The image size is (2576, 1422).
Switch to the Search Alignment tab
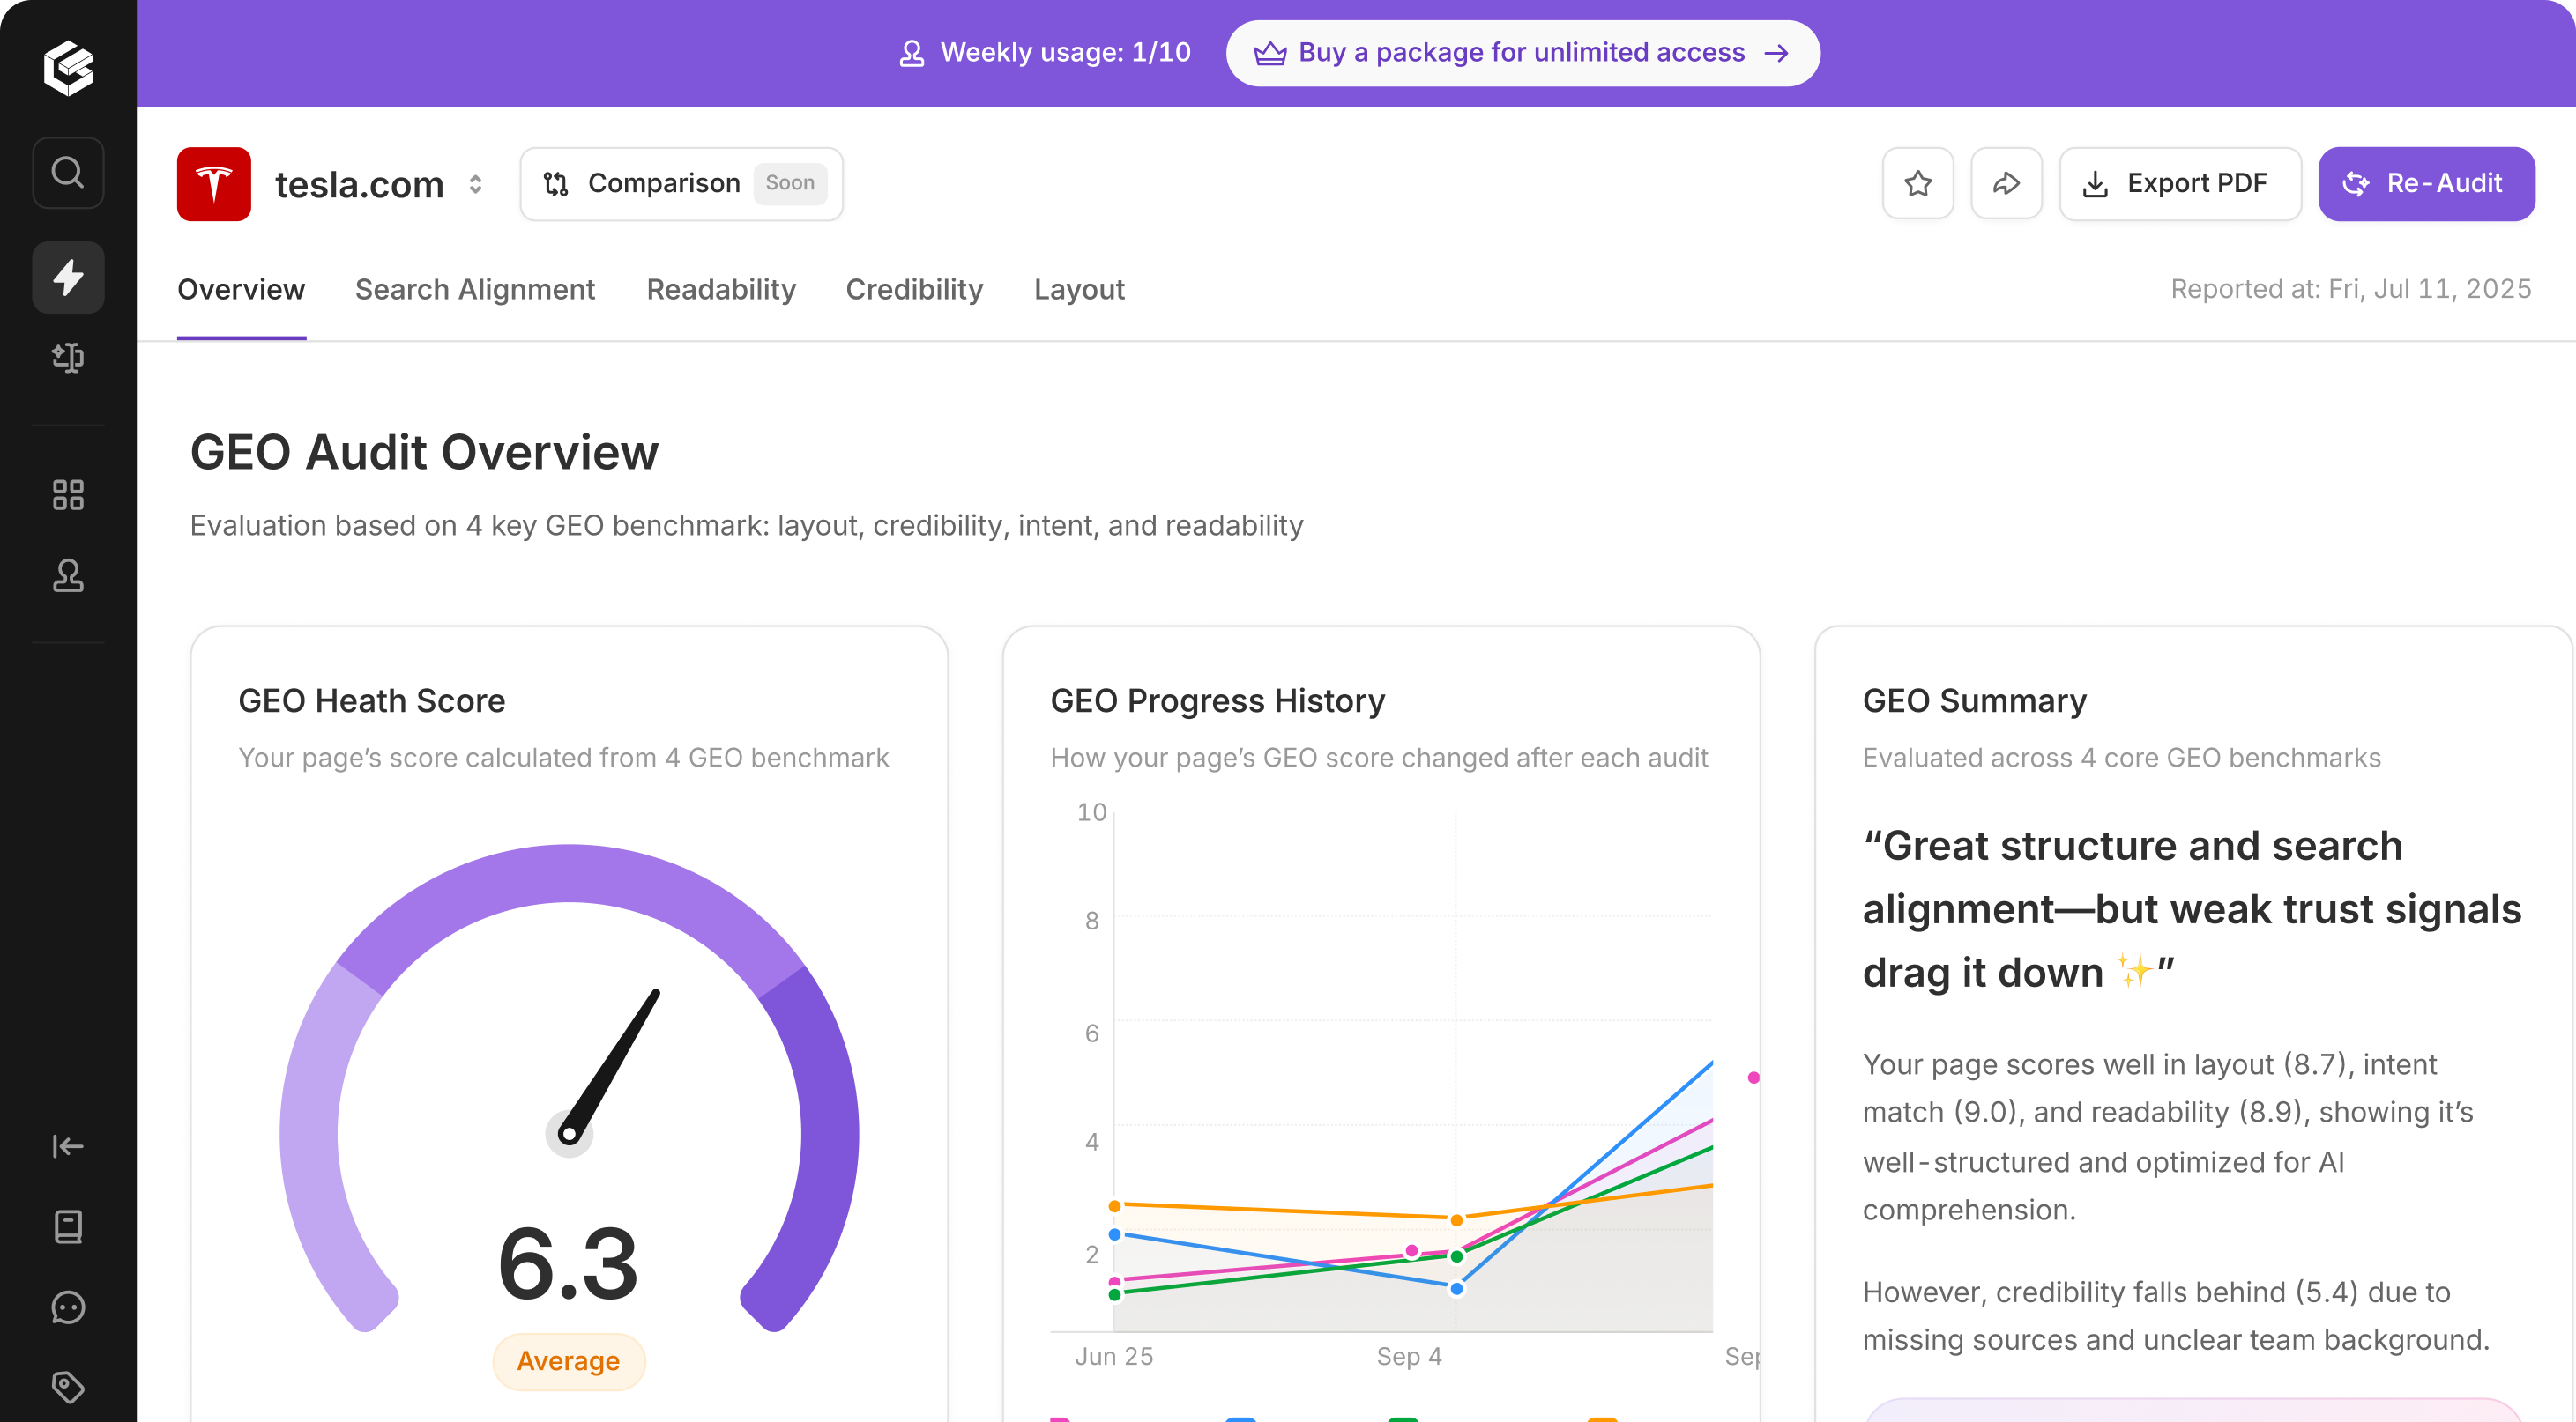[x=475, y=290]
